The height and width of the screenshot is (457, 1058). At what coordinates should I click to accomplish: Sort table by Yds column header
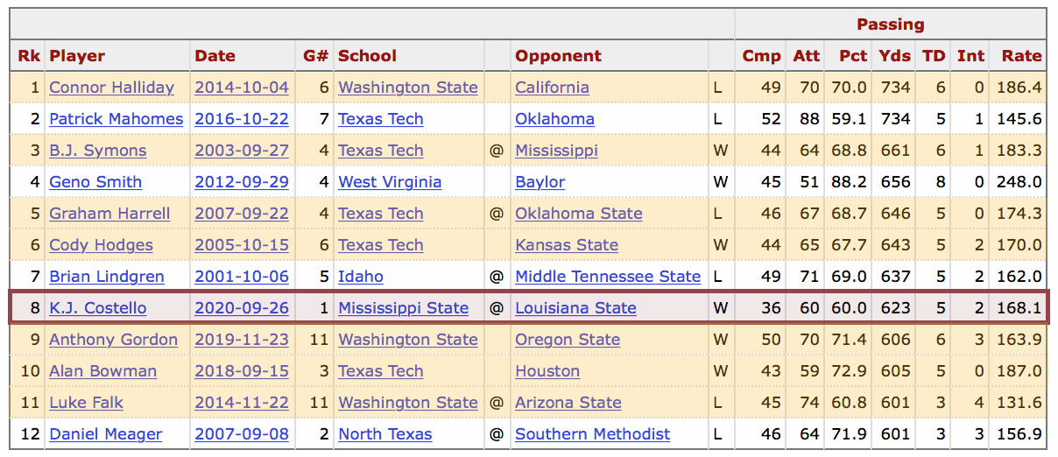pyautogui.click(x=895, y=56)
